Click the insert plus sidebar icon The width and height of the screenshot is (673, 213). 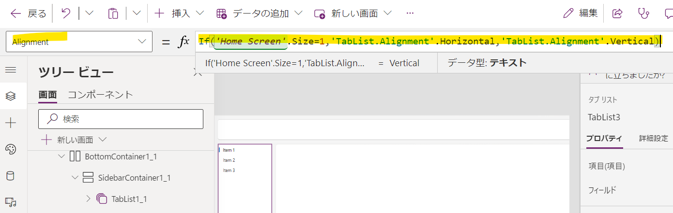pos(11,123)
